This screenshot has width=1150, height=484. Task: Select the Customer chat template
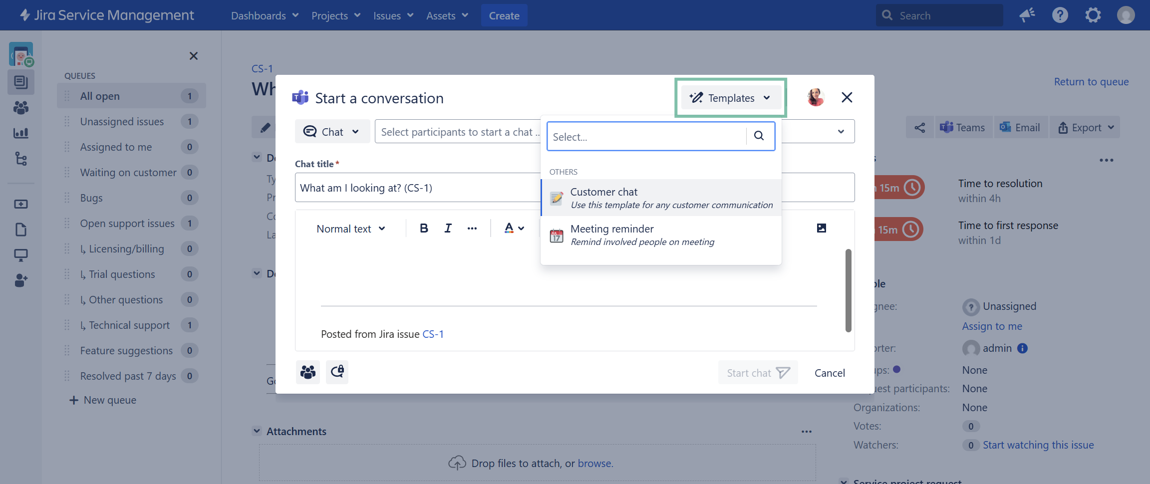click(x=661, y=198)
